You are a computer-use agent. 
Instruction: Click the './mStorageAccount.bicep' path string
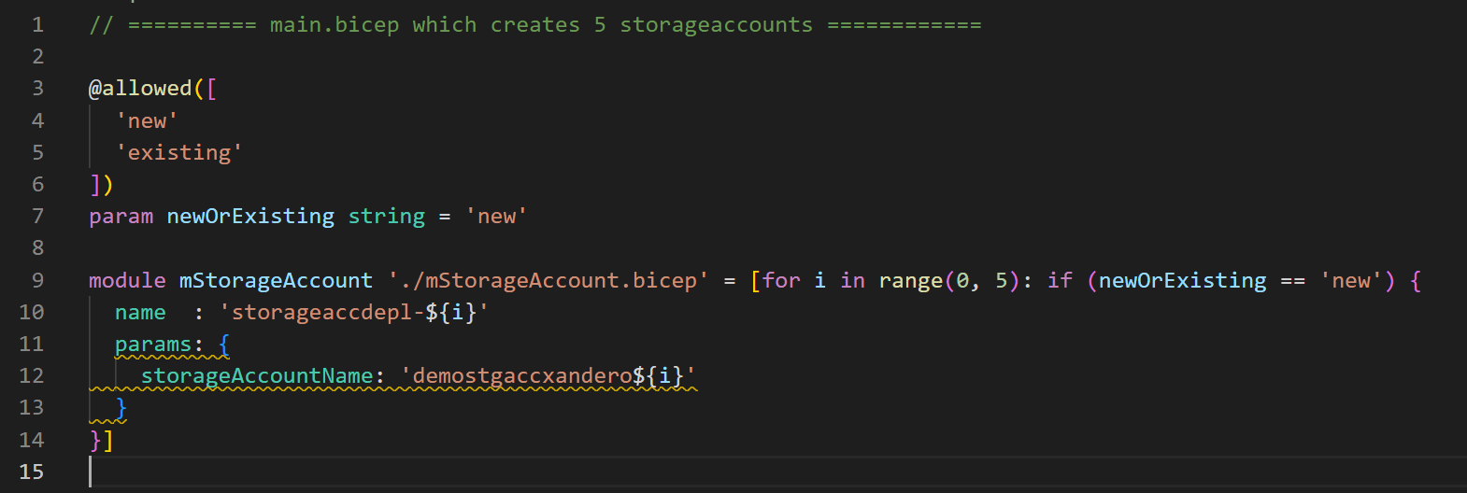[548, 280]
